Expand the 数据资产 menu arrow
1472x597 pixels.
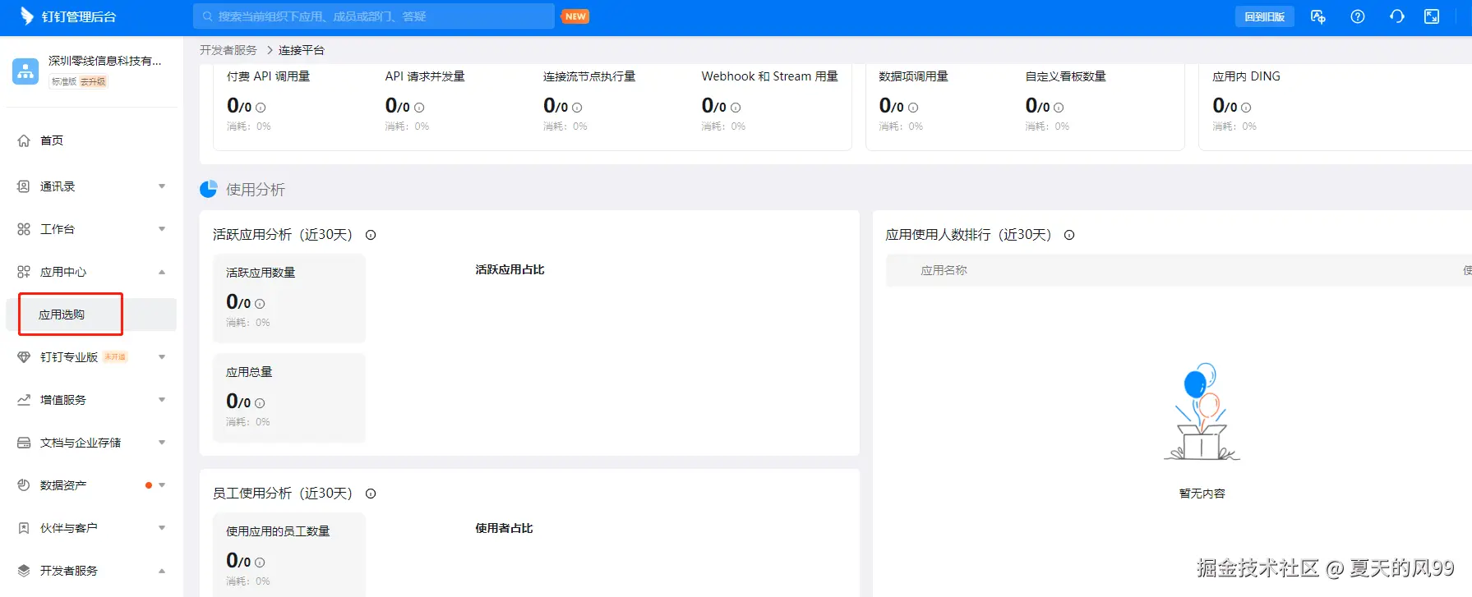(x=162, y=485)
